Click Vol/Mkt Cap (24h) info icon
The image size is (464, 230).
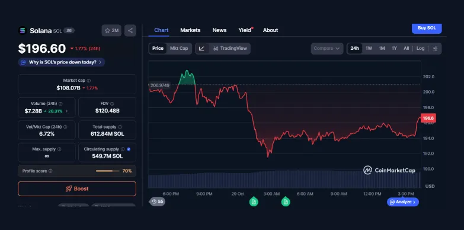[x=65, y=127]
